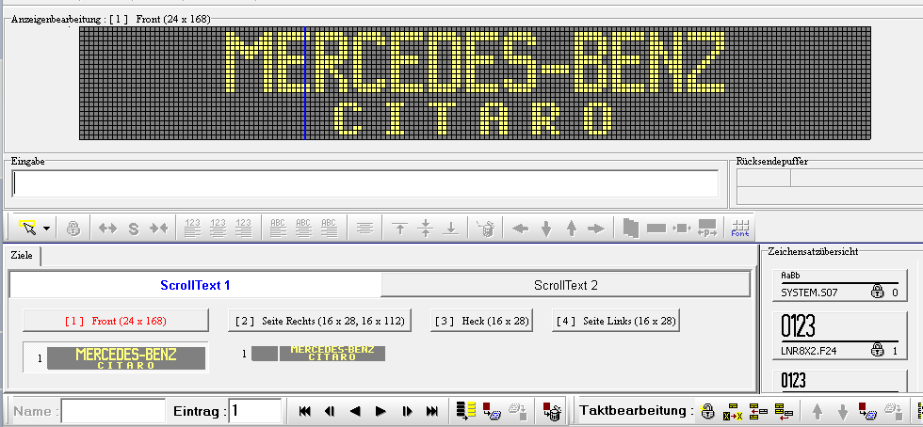Jump to the last entry
The image size is (923, 427).
432,411
